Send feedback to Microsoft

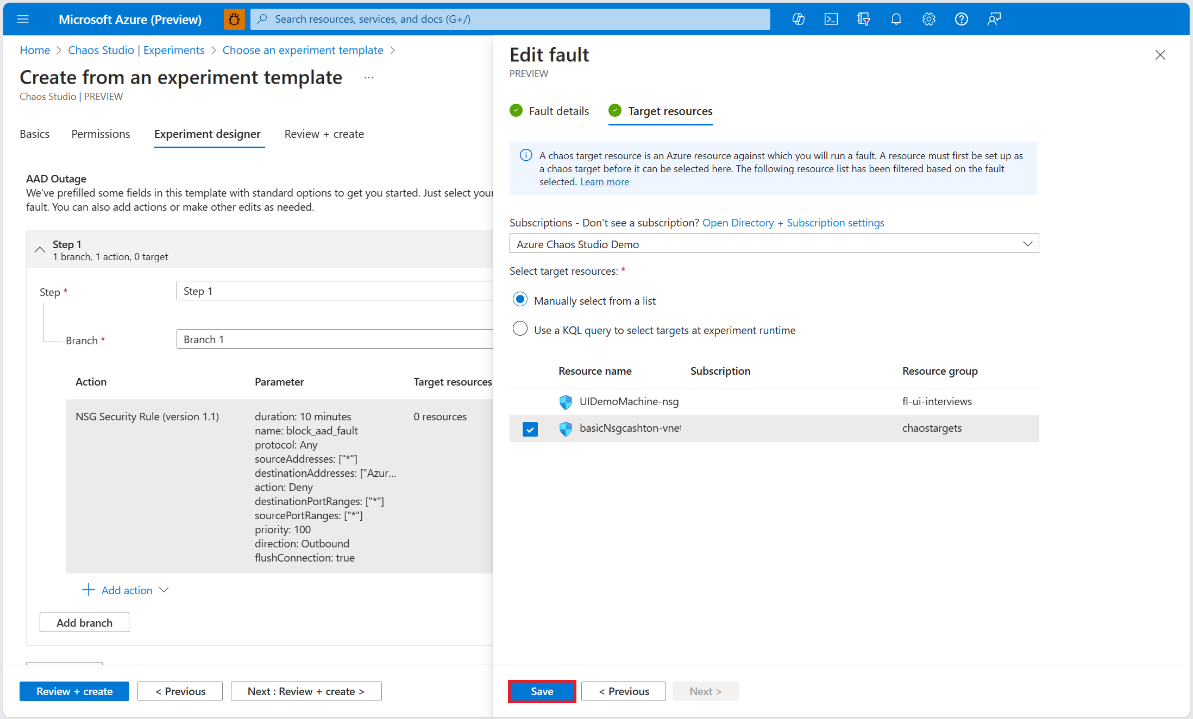point(994,18)
